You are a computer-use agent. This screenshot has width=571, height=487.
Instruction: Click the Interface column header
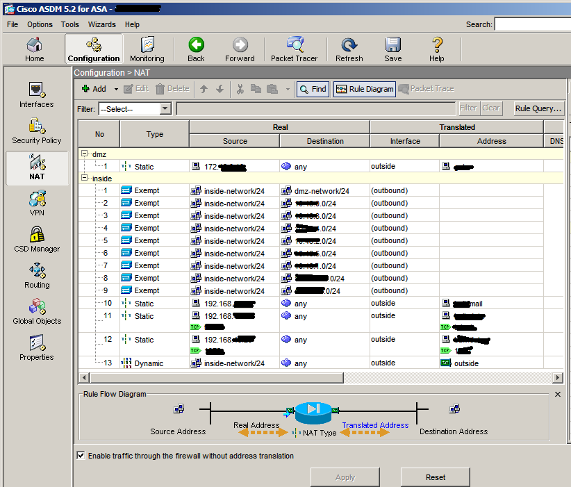click(x=405, y=141)
